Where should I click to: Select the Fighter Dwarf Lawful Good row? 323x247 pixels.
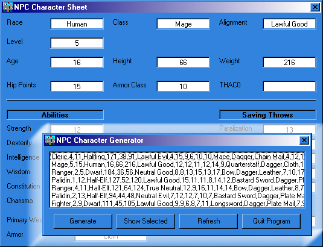[177, 204]
